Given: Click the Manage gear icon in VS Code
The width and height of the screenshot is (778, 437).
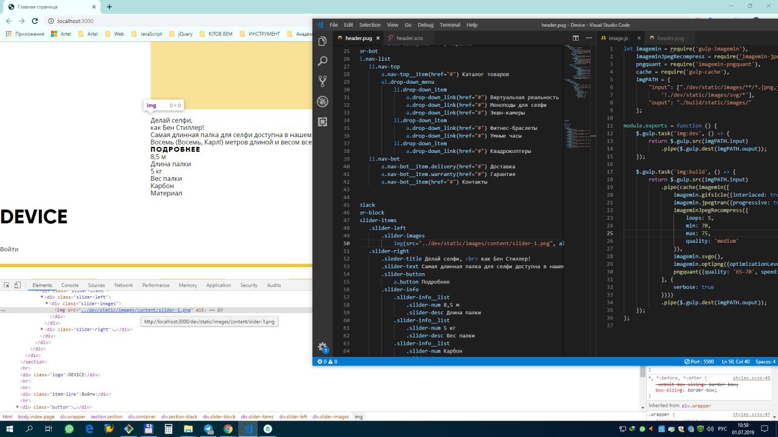Looking at the screenshot, I should coord(323,348).
